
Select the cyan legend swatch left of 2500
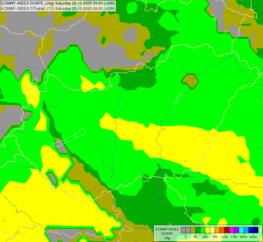pos(241,230)
